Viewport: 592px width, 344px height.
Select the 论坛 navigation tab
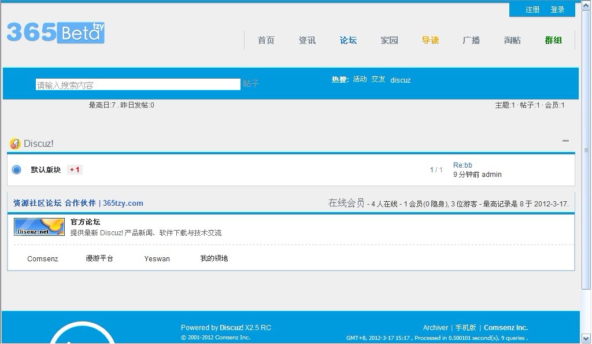click(x=348, y=40)
